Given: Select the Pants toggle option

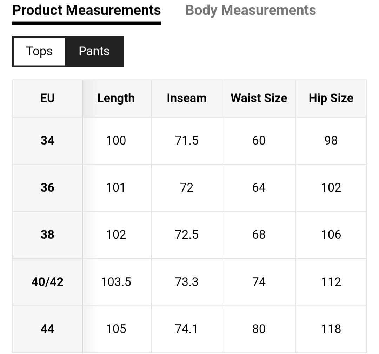Looking at the screenshot, I should click(x=94, y=51).
